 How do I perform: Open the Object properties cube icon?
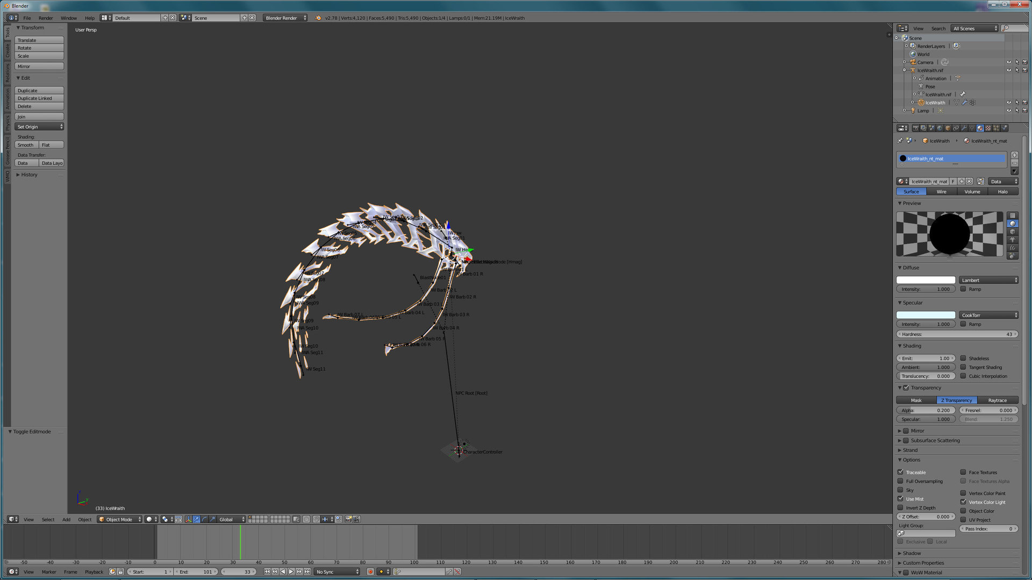pyautogui.click(x=948, y=128)
